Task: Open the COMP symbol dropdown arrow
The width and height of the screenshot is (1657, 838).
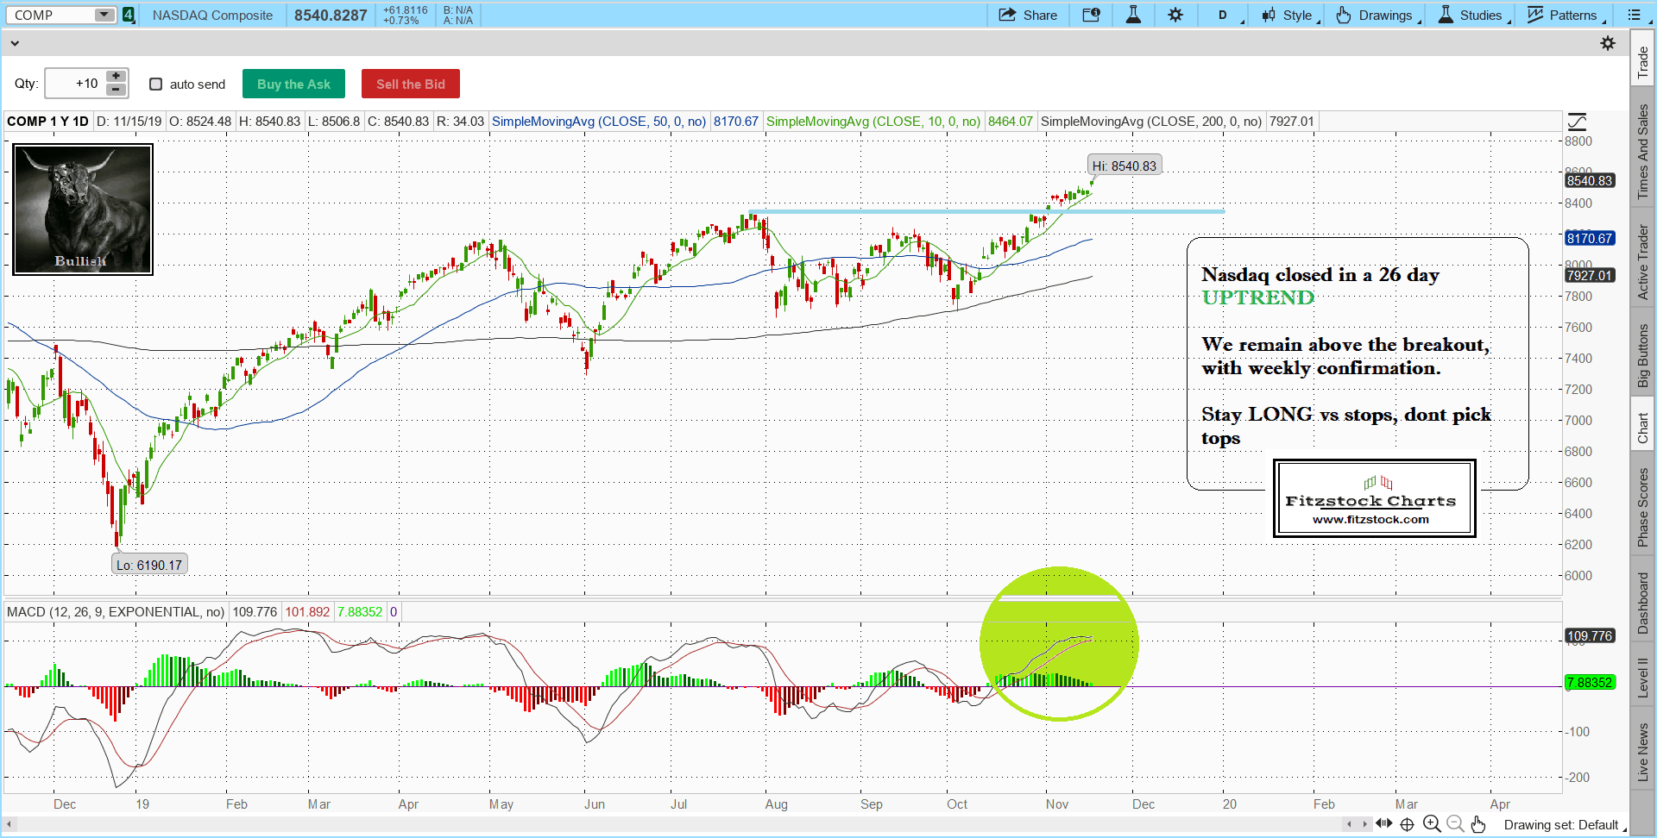Action: [x=104, y=15]
